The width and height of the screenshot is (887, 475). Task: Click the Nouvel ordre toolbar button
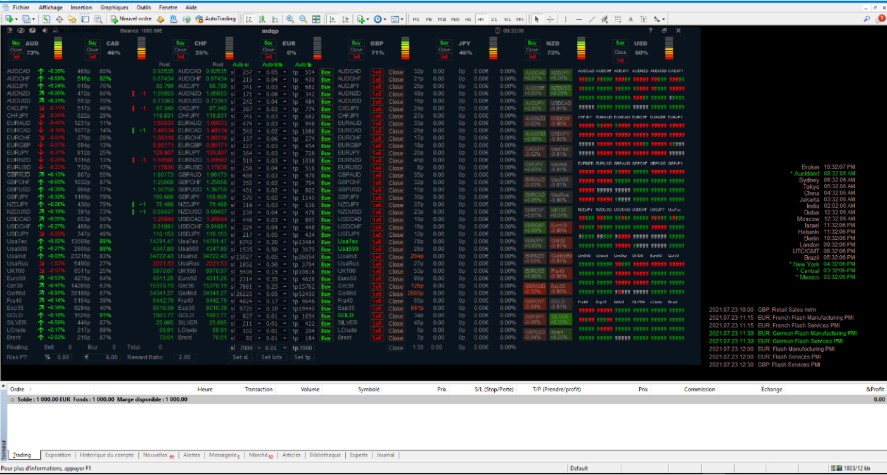(x=131, y=19)
